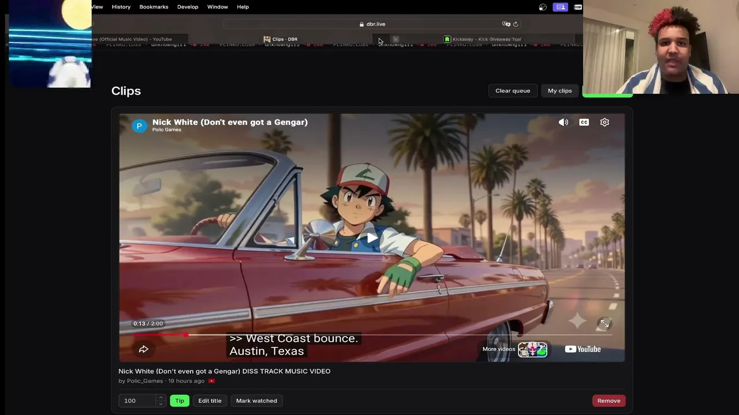Click the 19 hours ago timestamp
The width and height of the screenshot is (739, 415).
186,381
